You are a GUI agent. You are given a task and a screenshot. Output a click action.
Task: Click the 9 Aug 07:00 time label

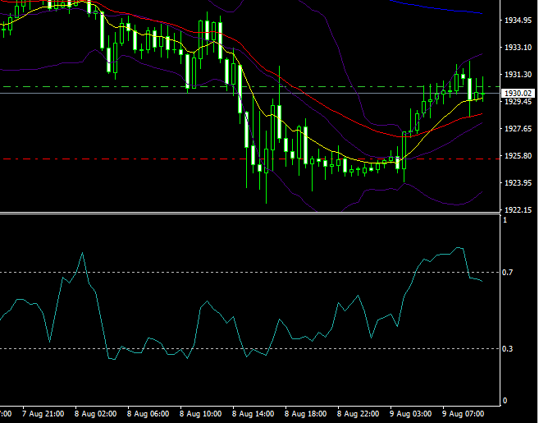[464, 414]
